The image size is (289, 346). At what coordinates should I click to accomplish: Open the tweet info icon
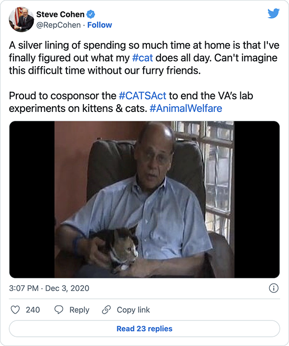(x=273, y=288)
